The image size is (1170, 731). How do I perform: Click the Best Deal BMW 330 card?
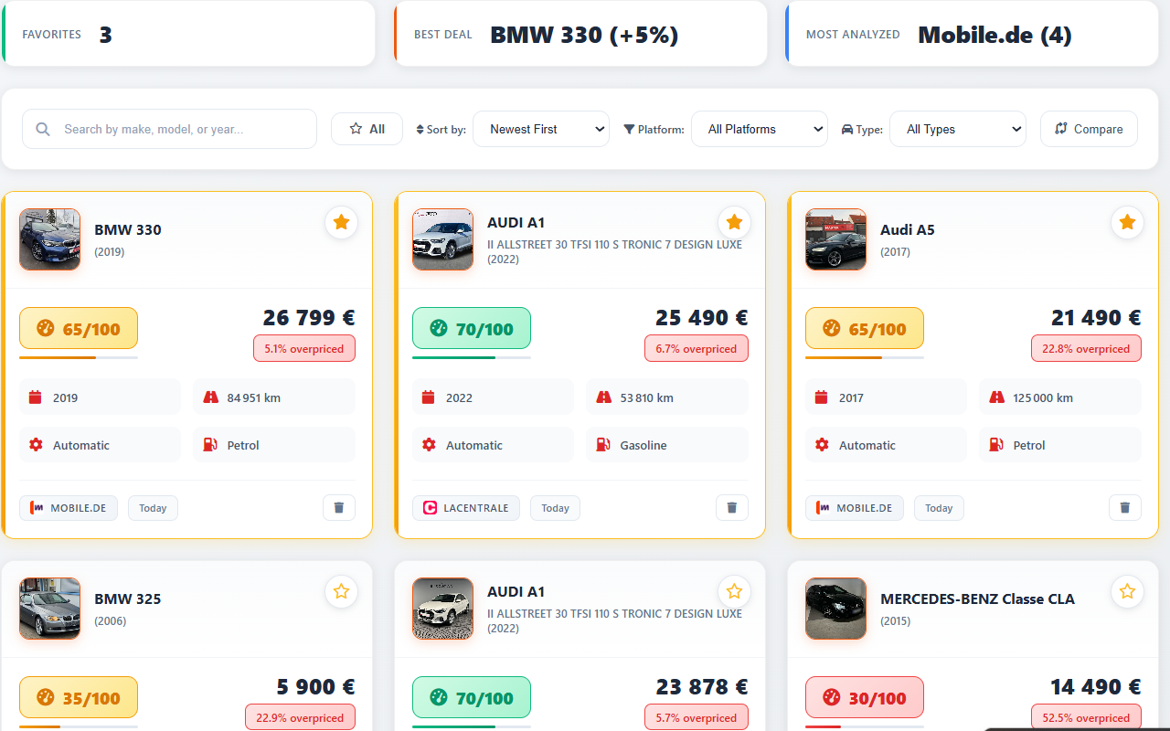click(x=580, y=34)
